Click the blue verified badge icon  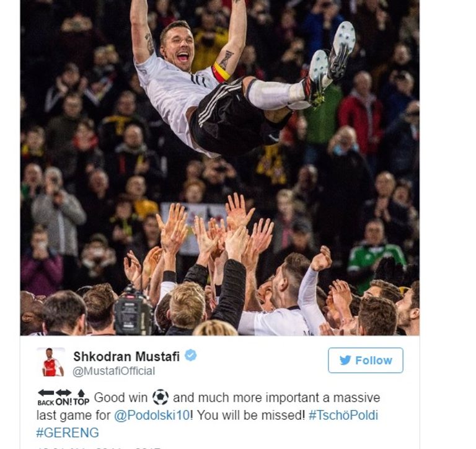pos(191,355)
